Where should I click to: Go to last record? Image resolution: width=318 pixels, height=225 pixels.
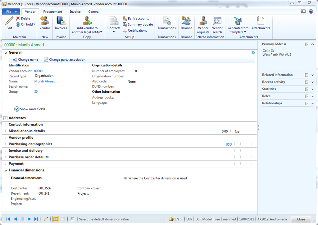click(36, 219)
